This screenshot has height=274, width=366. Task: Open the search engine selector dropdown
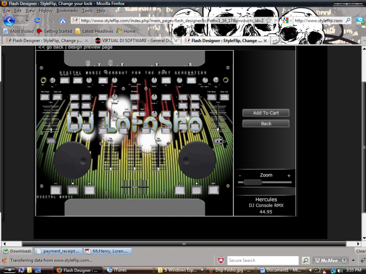coord(291,21)
